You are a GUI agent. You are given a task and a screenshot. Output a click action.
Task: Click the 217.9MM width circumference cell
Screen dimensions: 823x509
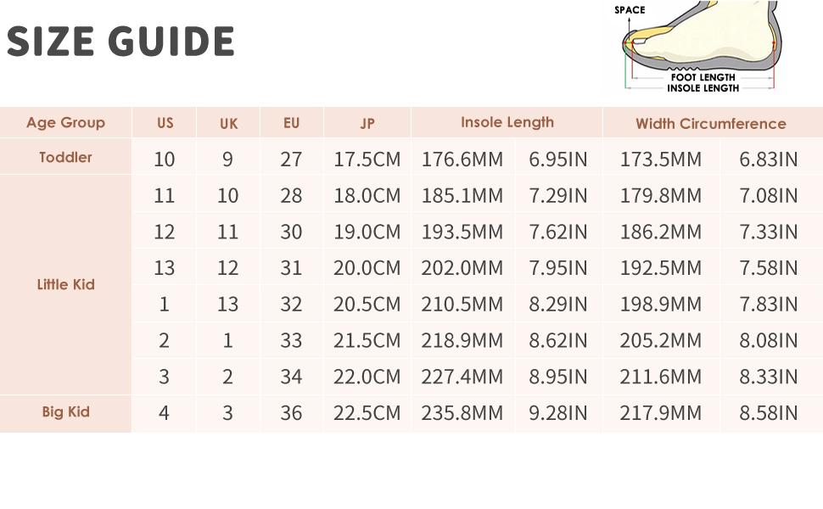(x=661, y=413)
